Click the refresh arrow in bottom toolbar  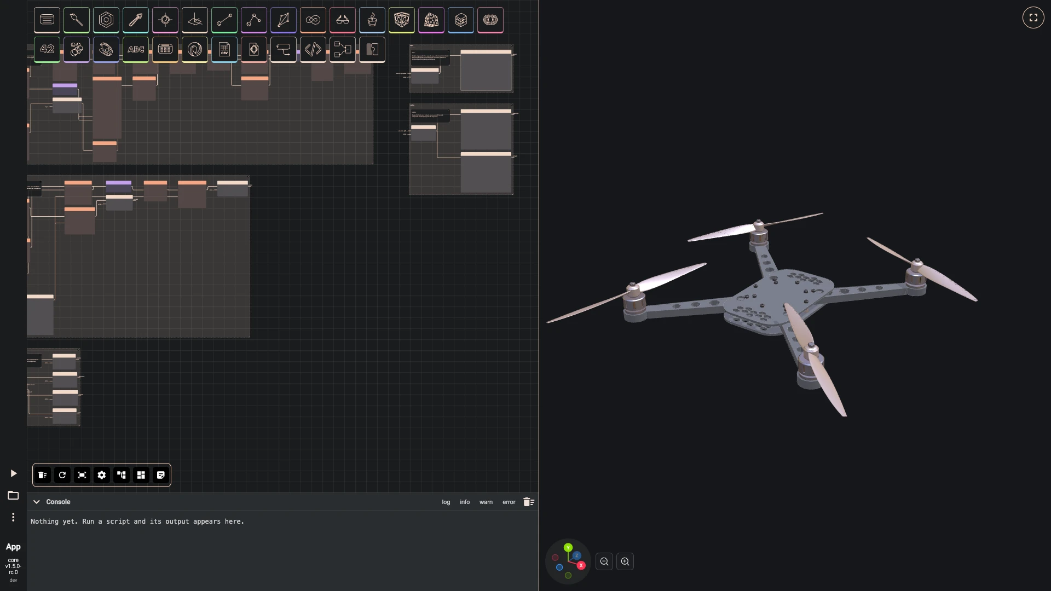(62, 475)
